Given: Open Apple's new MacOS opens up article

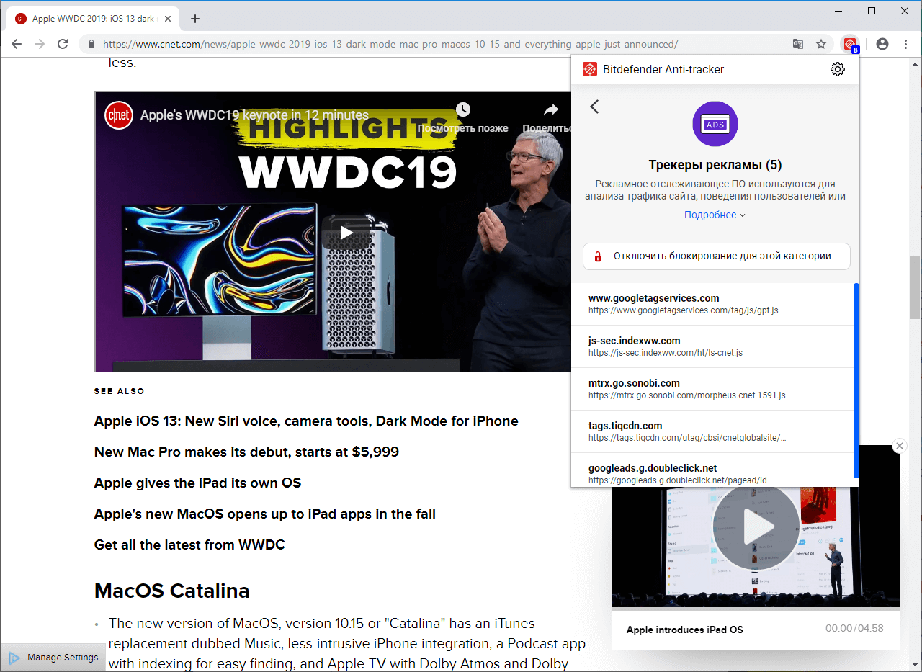Looking at the screenshot, I should pyautogui.click(x=265, y=514).
